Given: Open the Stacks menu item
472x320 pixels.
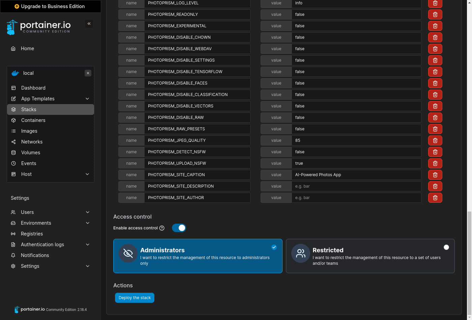Looking at the screenshot, I should click(29, 109).
